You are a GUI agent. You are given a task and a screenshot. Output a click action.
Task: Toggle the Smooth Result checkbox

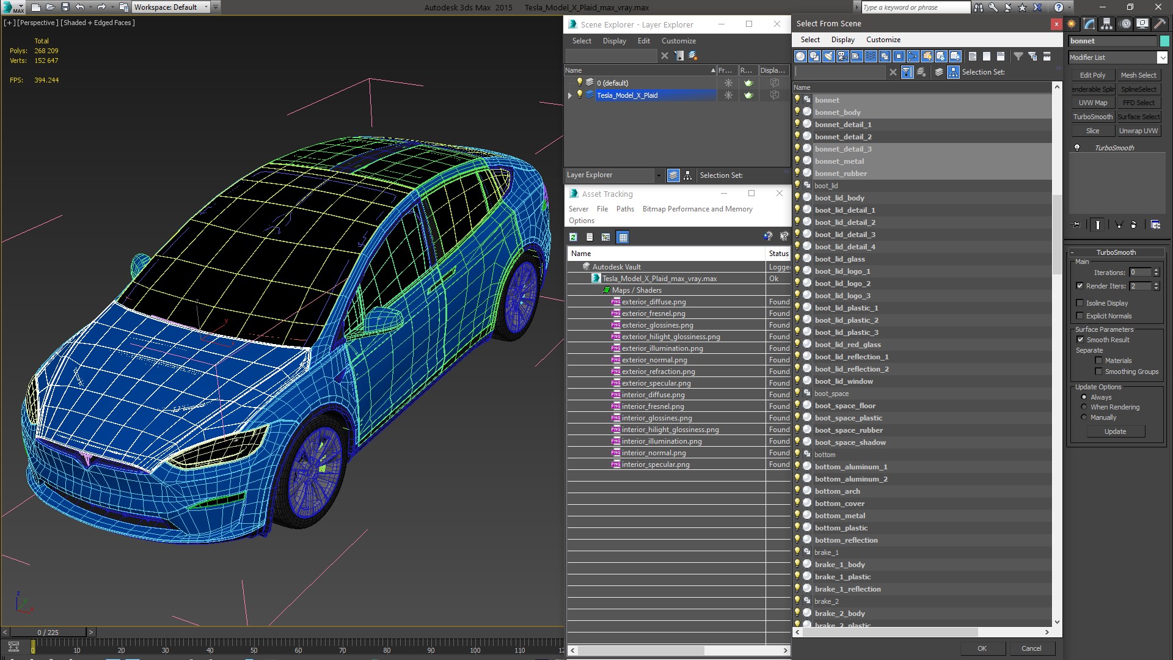(1080, 340)
